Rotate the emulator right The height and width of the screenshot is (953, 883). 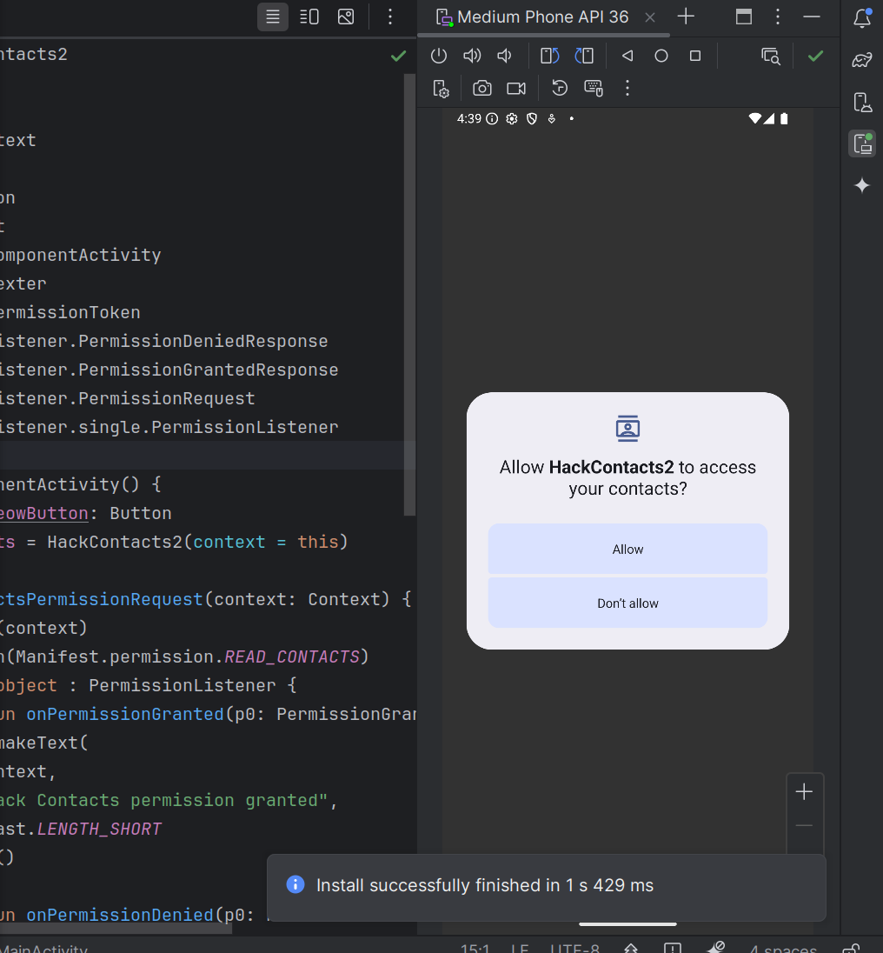584,56
